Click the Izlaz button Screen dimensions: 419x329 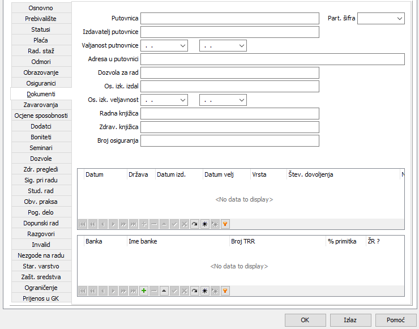[350, 320]
